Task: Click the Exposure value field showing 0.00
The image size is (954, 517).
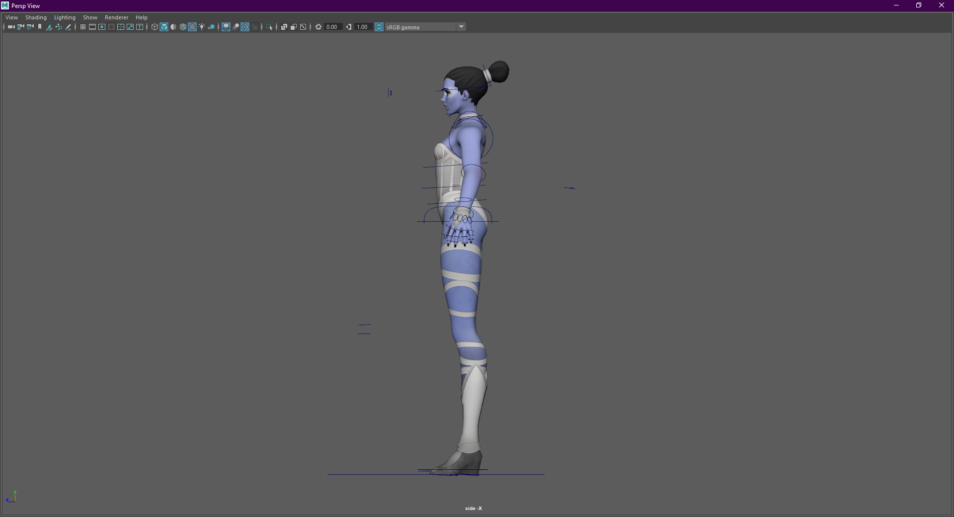Action: coord(332,27)
